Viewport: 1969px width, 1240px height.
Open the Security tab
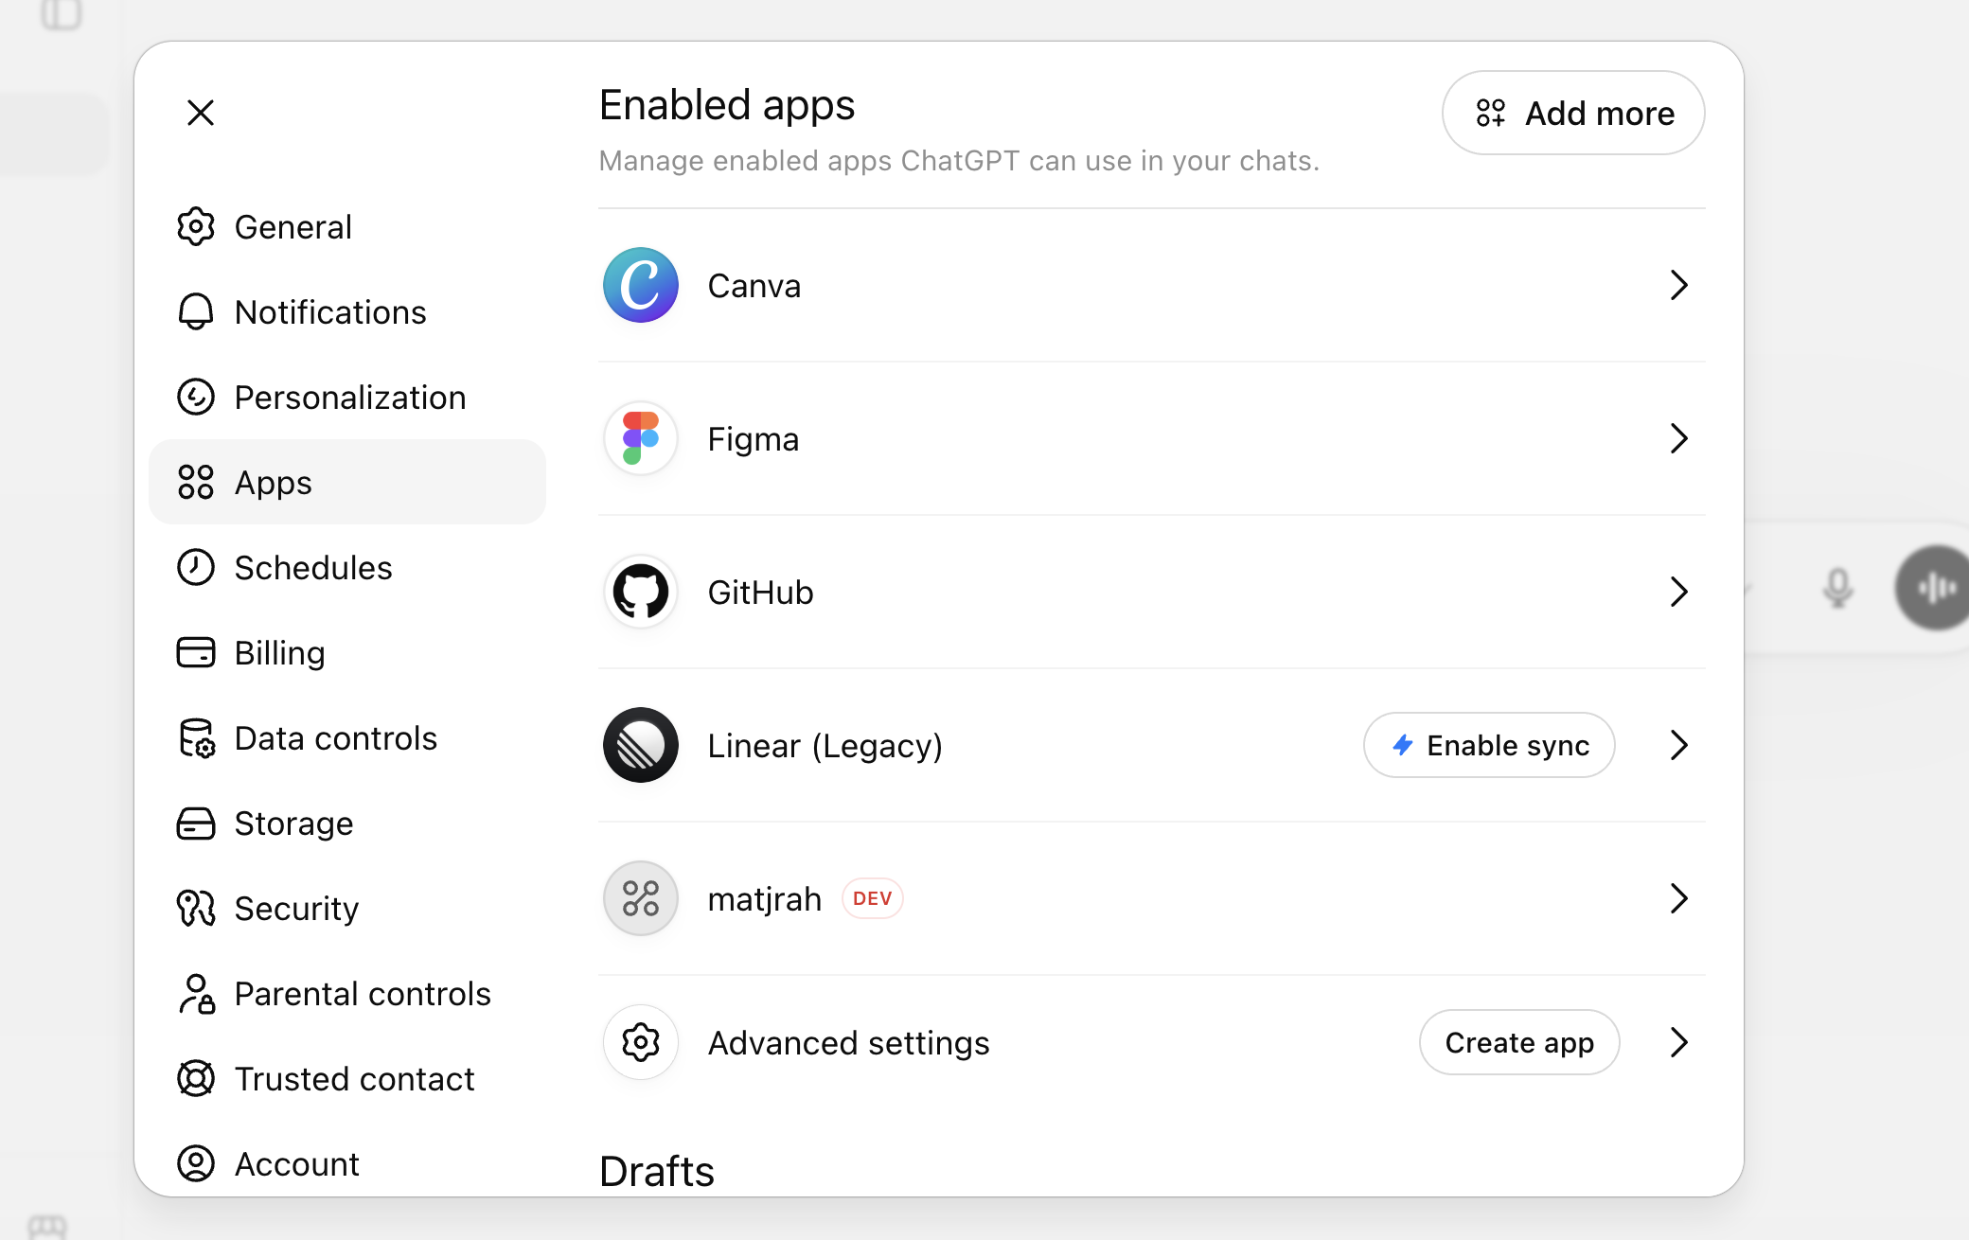tap(347, 908)
